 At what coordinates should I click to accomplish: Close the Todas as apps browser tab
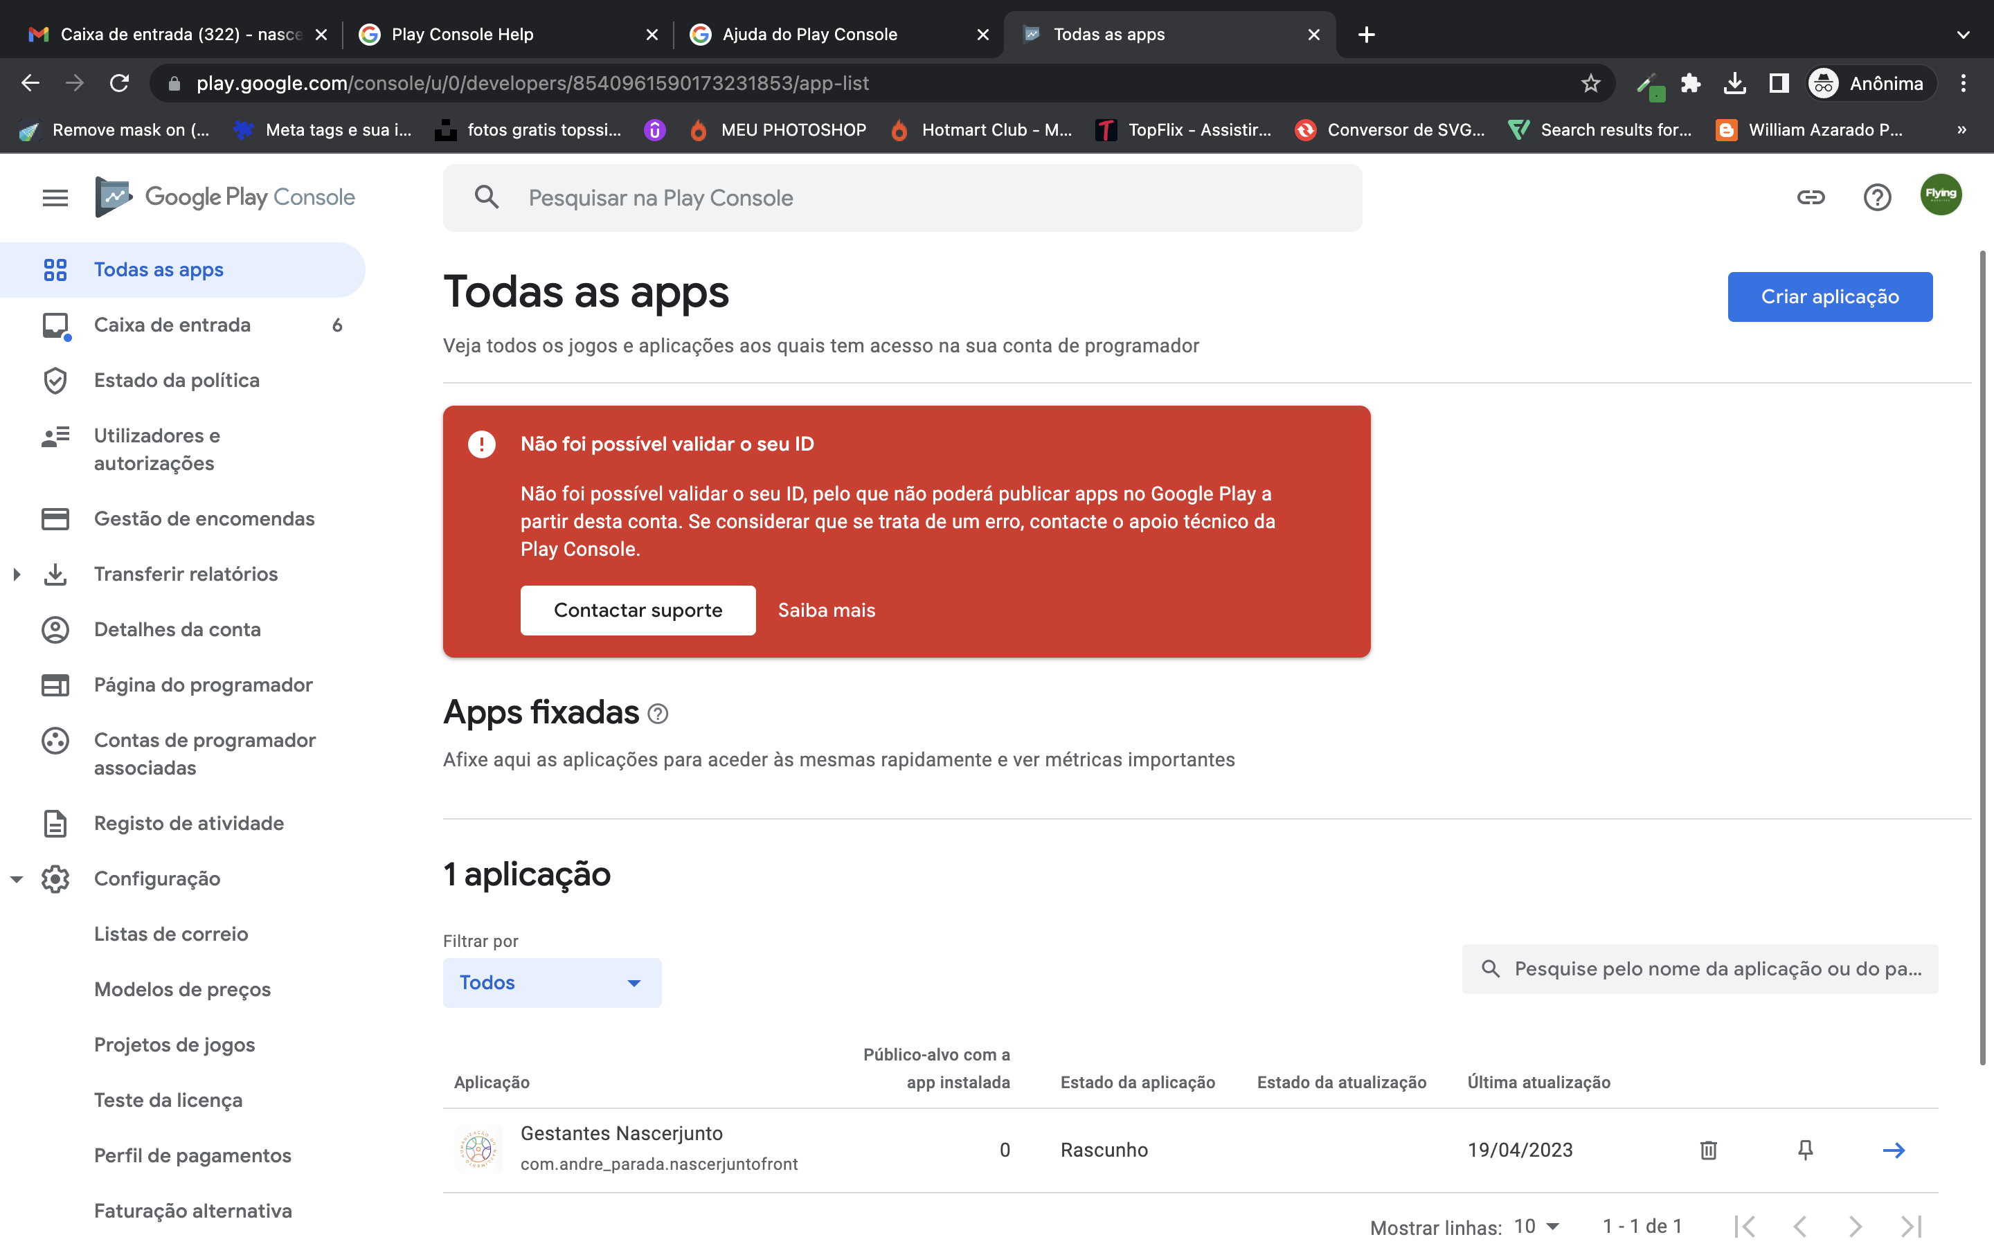(x=1313, y=35)
